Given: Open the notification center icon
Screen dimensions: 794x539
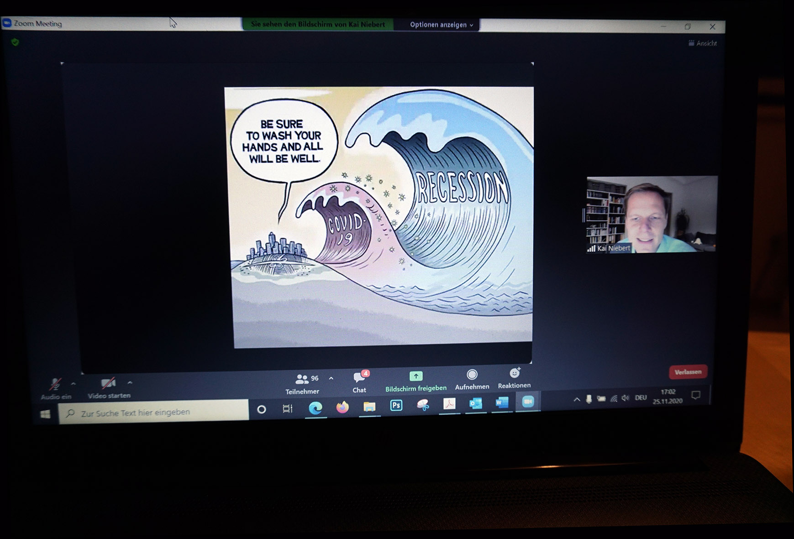Looking at the screenshot, I should point(696,395).
